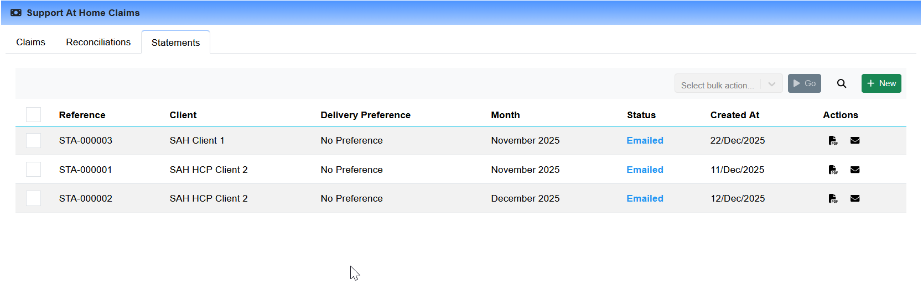
Task: Tick checkbox for STA-000002 row
Action: pos(34,198)
